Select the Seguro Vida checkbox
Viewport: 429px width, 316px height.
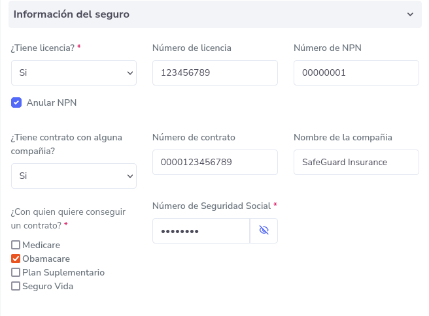16,286
